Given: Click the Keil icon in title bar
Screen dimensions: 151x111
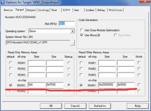Looking at the screenshot, I should 2,2.
